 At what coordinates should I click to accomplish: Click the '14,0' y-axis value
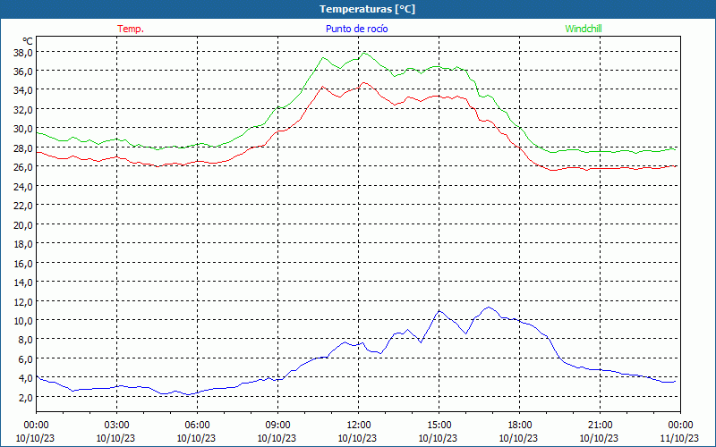(23, 283)
